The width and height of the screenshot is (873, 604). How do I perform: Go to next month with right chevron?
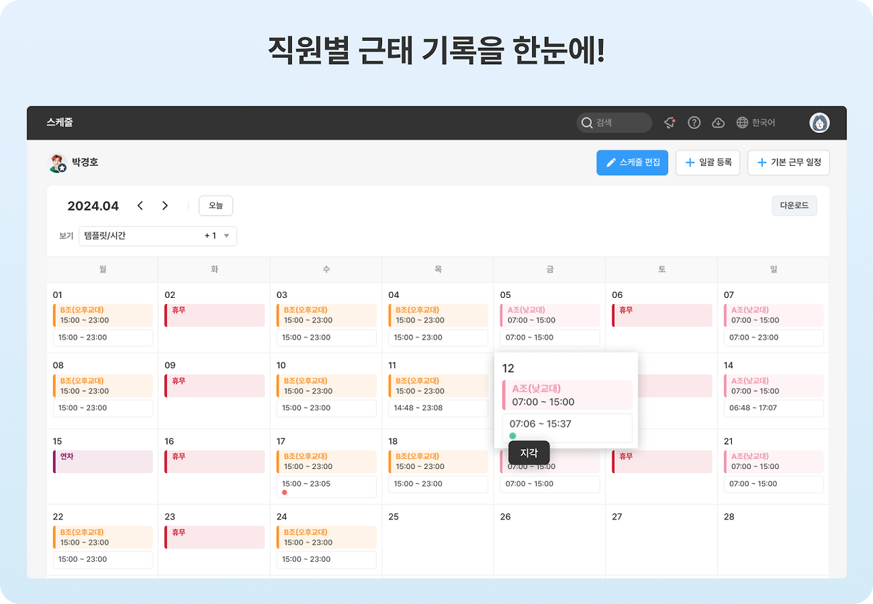coord(164,205)
